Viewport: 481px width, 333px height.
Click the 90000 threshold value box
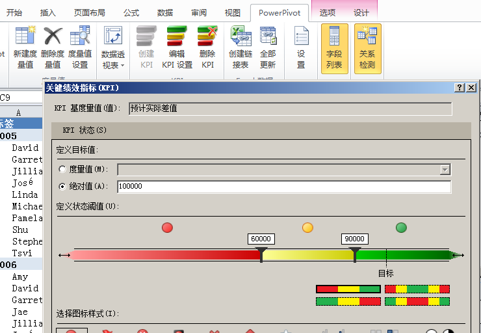[x=355, y=239]
